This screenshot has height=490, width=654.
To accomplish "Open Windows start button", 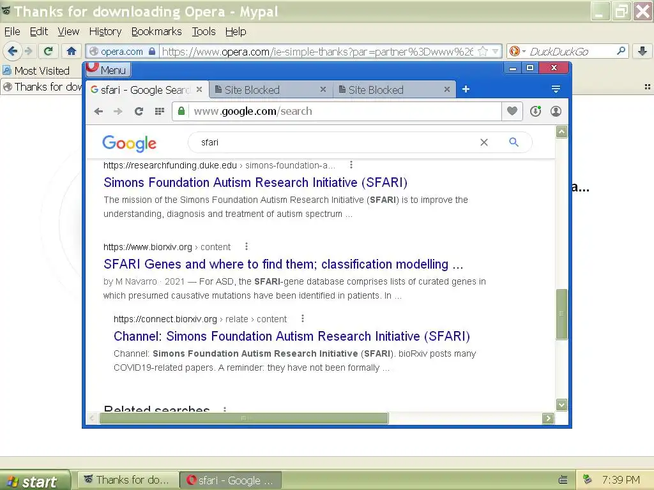I will pos(35,480).
